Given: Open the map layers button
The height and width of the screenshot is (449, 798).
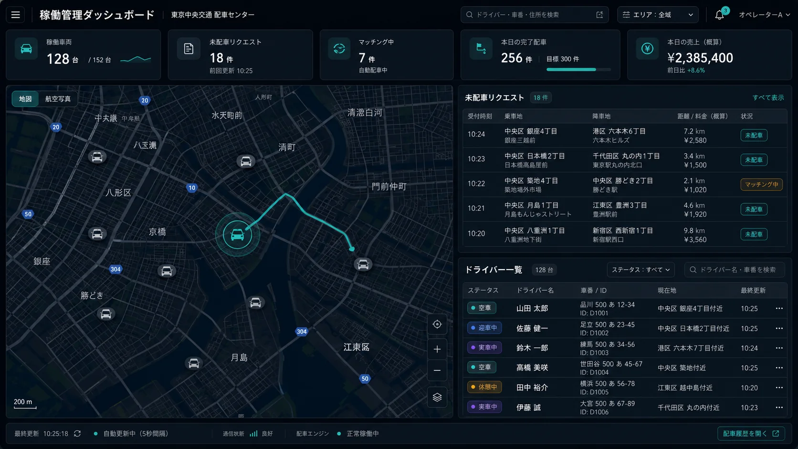Looking at the screenshot, I should click(437, 397).
